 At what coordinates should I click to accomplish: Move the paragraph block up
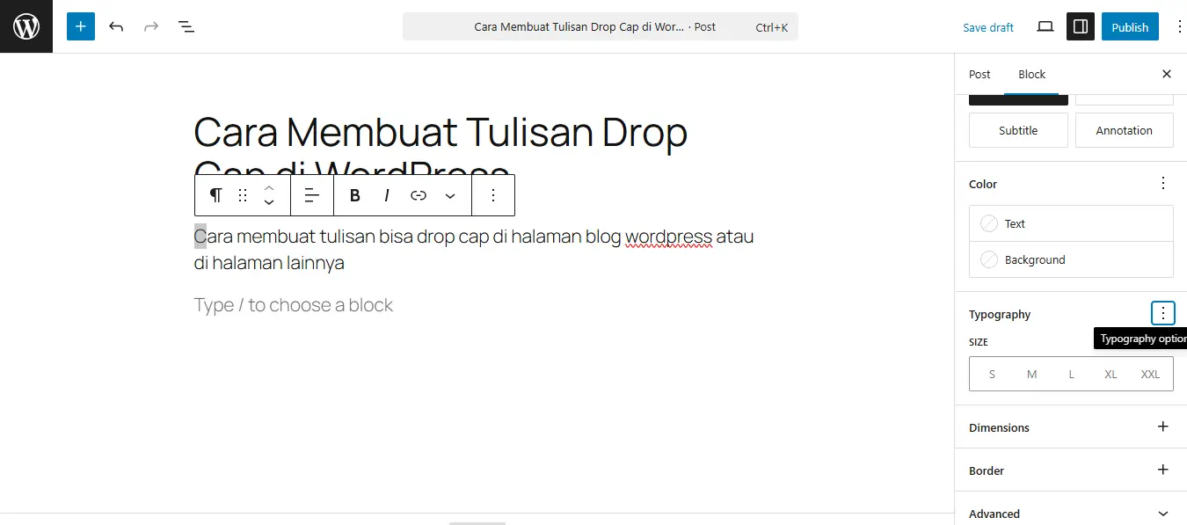269,187
